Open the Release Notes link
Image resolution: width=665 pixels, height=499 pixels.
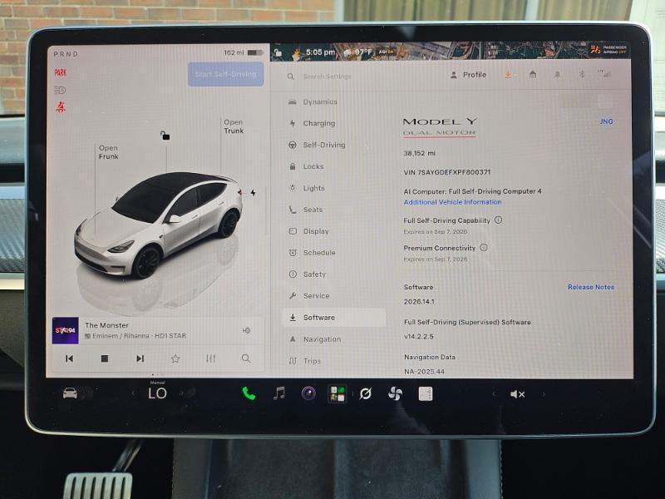coord(591,287)
